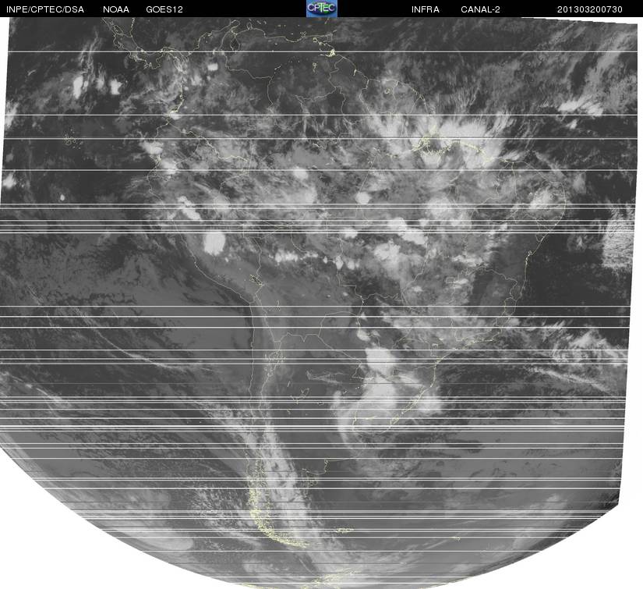
Task: Click the CANAL-2 channel label
Action: pos(480,9)
